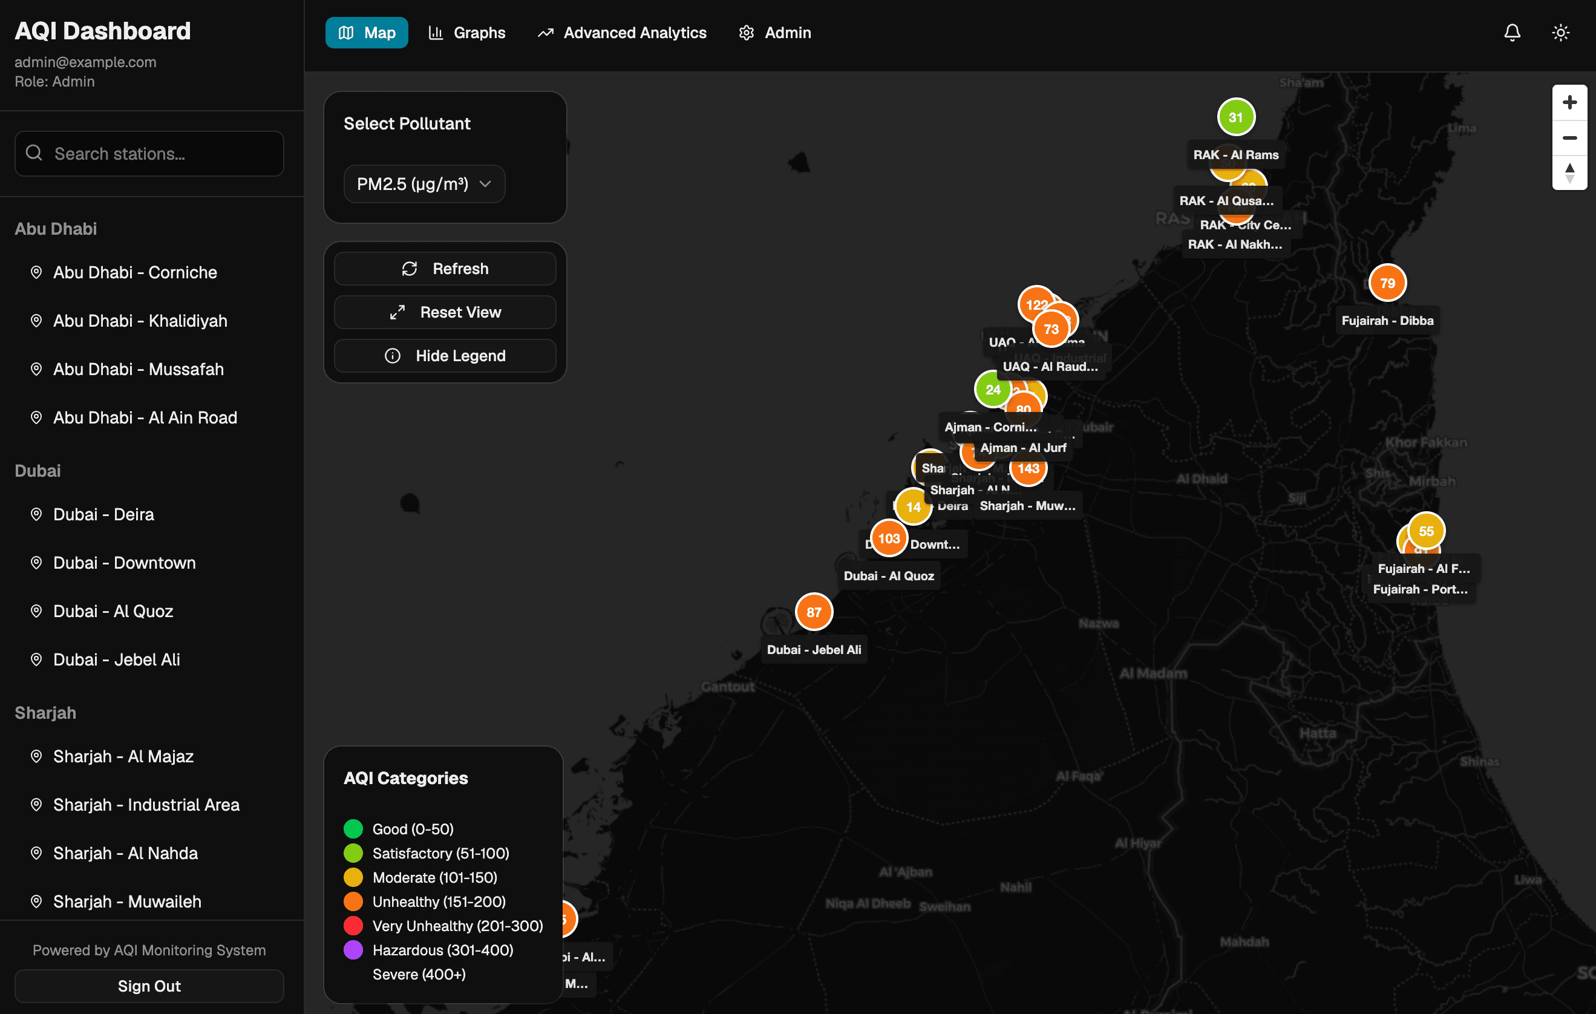The height and width of the screenshot is (1014, 1596).
Task: Click Very Unhealthy (201-300) red swatch
Action: pyautogui.click(x=353, y=925)
